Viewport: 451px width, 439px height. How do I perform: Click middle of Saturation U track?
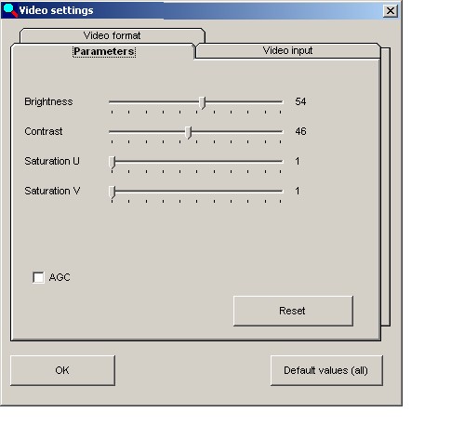196,161
